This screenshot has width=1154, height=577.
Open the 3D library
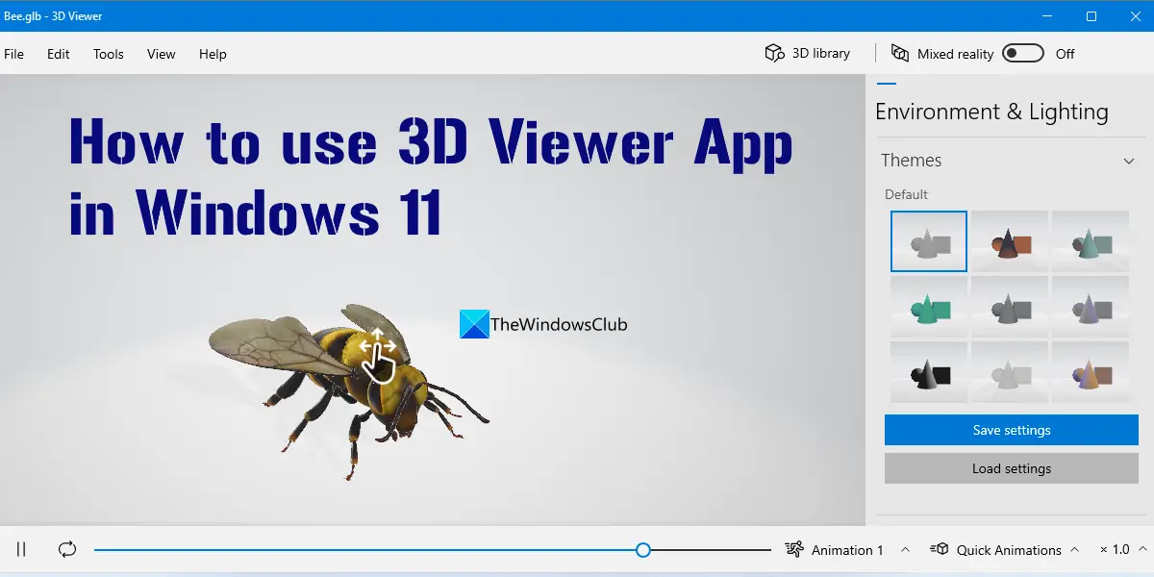click(807, 53)
